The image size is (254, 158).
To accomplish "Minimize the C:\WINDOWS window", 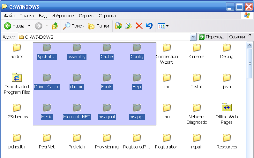I will point(230,7).
